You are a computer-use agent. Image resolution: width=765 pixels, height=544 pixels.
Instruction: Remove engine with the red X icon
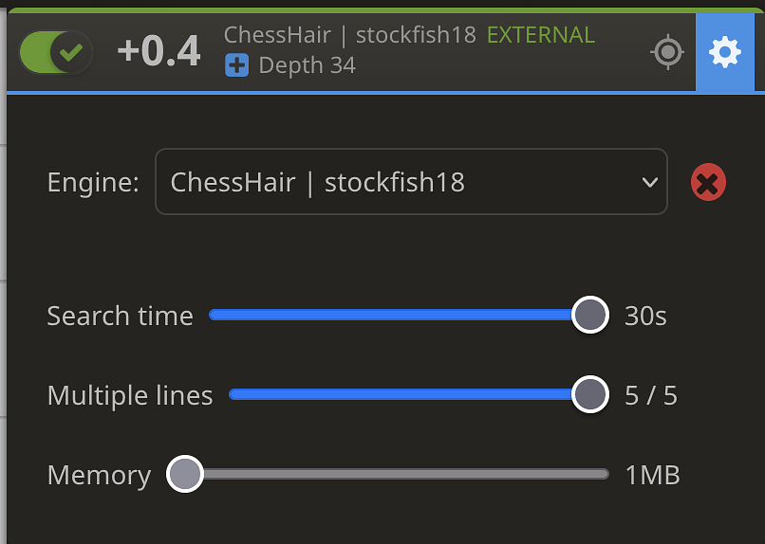708,182
